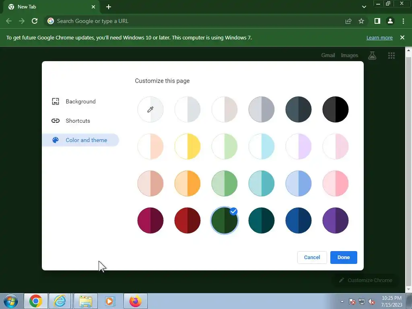
Task: Click the selected dark green theme
Action: pyautogui.click(x=225, y=220)
